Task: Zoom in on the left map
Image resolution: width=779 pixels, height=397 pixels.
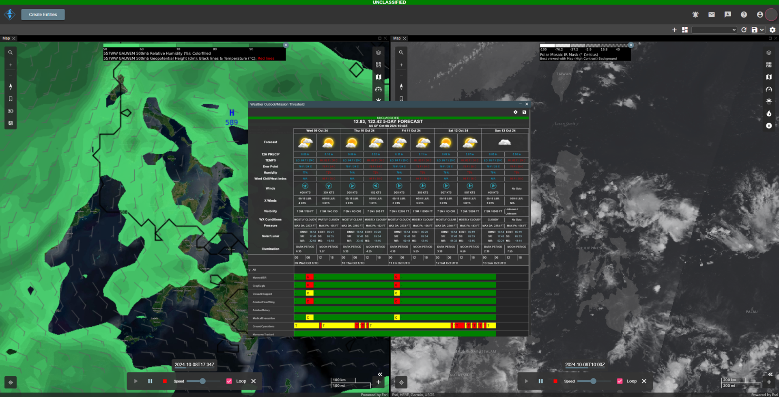Action: [11, 65]
